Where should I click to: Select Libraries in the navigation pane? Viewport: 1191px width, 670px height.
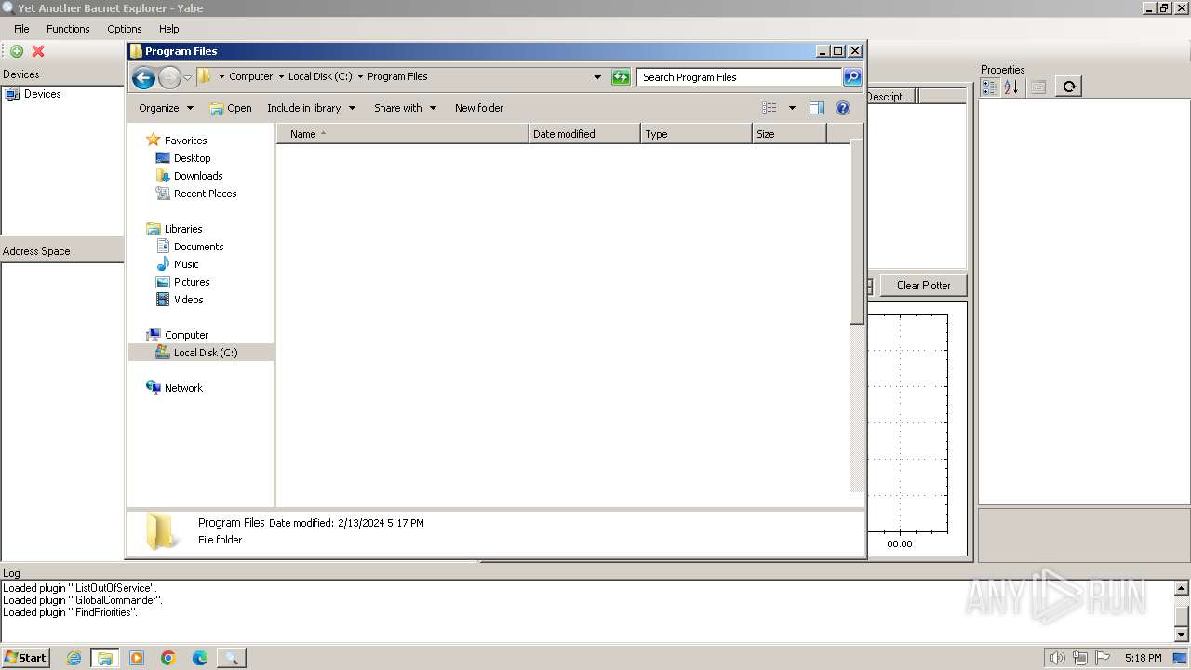pyautogui.click(x=183, y=229)
